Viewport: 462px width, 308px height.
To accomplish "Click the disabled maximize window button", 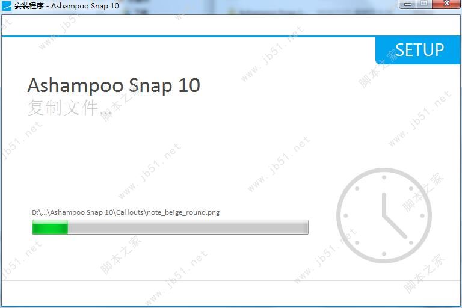I will [424, 4].
